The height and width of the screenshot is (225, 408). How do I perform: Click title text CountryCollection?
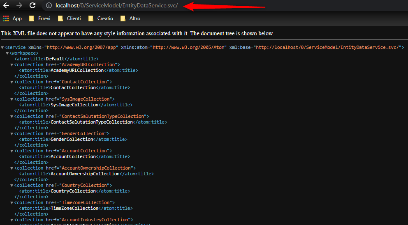tap(73, 191)
